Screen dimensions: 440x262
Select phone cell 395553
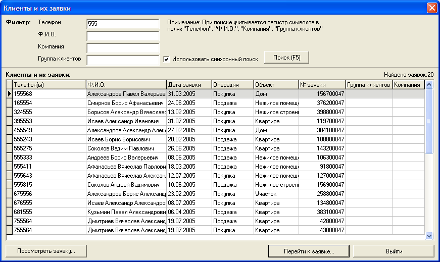tap(49, 121)
